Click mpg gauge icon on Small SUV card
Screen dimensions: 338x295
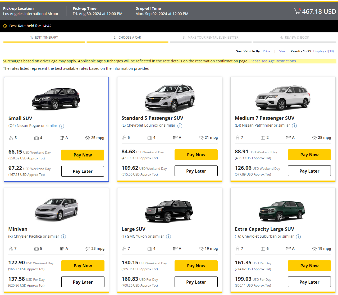coord(88,138)
